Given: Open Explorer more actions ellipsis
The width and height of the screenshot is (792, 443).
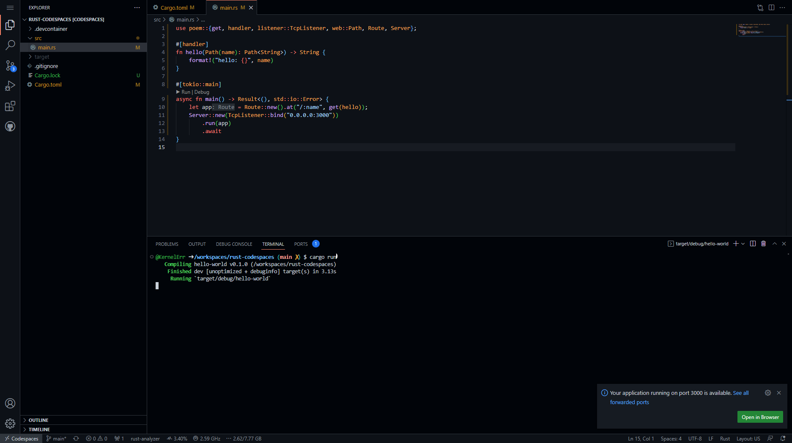Looking at the screenshot, I should coord(137,8).
